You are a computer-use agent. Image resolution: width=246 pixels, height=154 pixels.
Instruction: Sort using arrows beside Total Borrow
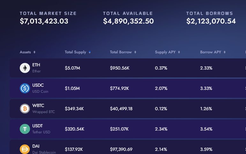[x=135, y=52]
